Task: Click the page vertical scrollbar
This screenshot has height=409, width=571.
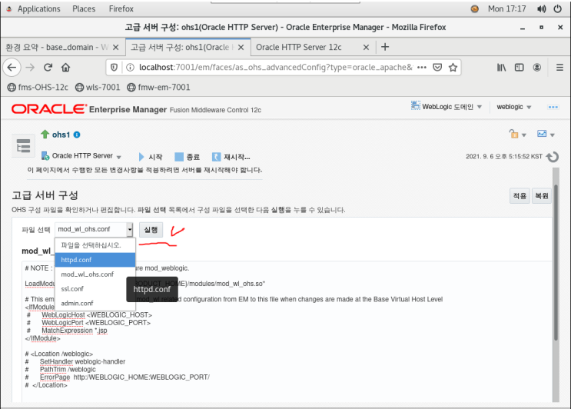Action: (x=556, y=262)
